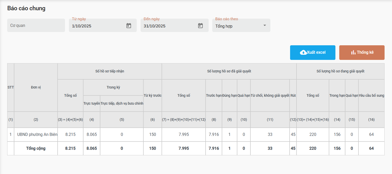Focus the Từ ngày date field 1/10/2025

[97, 26]
